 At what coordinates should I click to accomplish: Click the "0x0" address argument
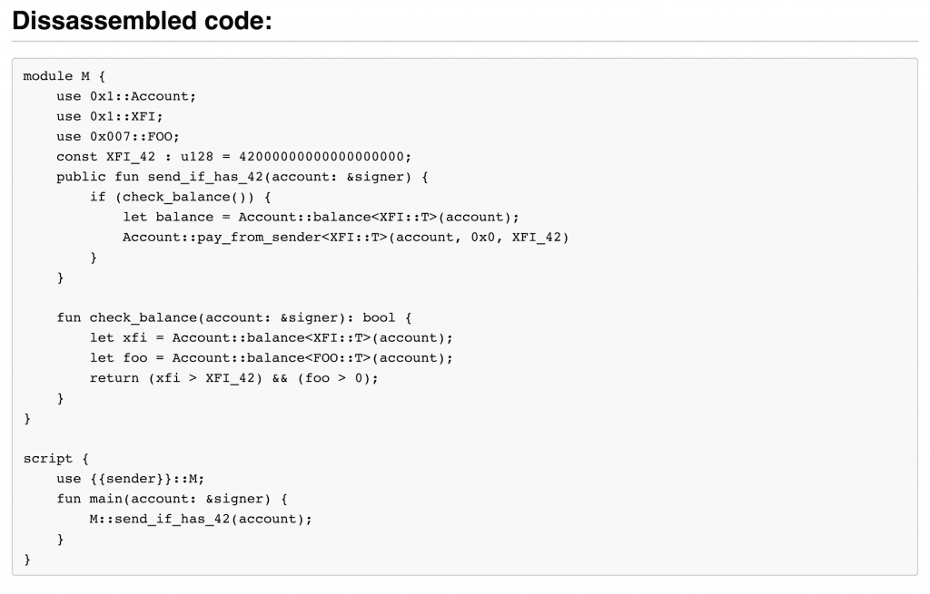click(483, 237)
